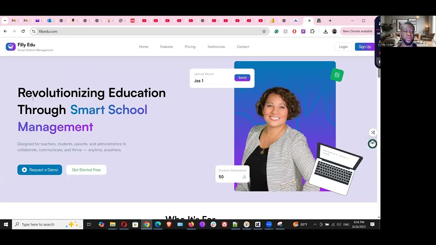Bookmark this page with the star icon
The width and height of the screenshot is (436, 245).
264,31
